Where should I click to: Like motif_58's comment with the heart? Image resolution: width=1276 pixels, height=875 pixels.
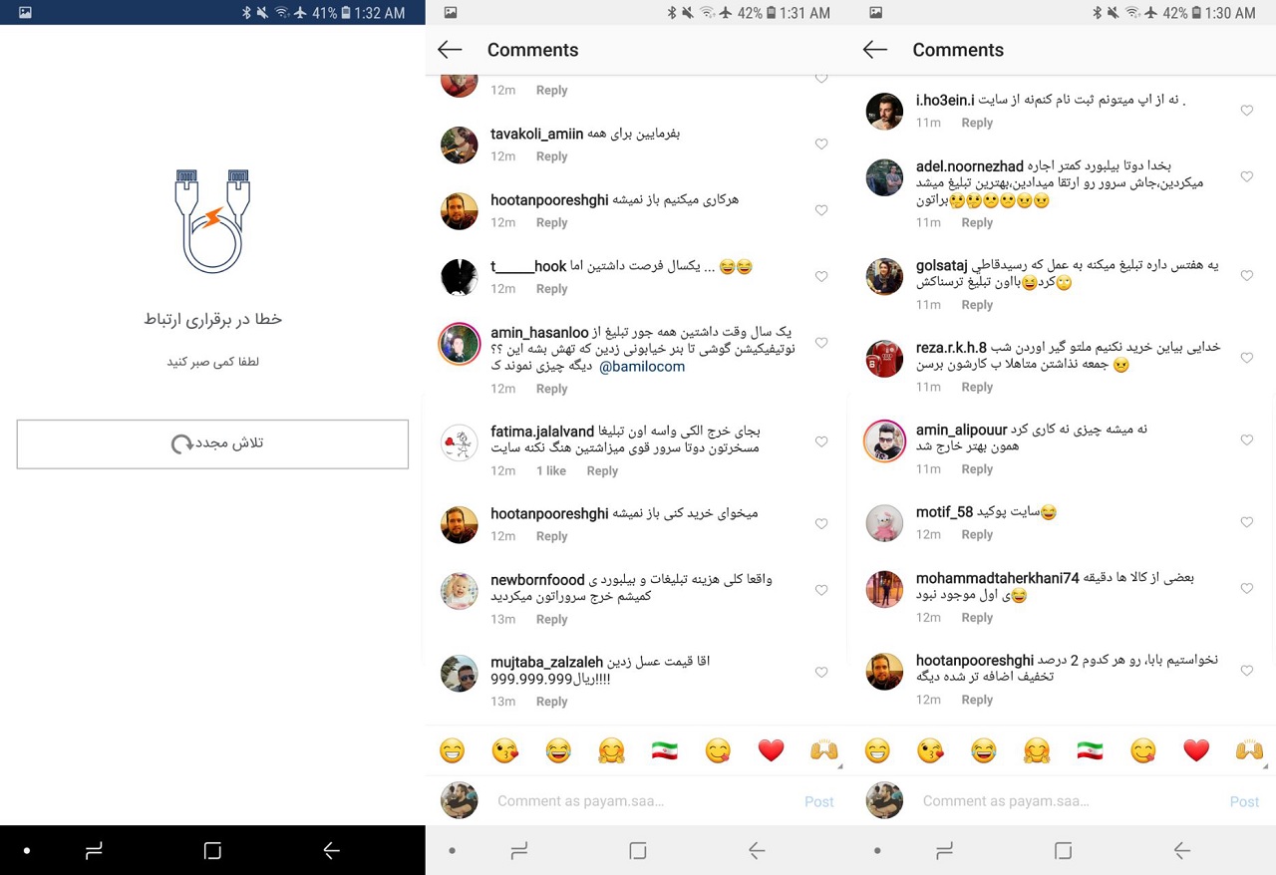(1246, 522)
